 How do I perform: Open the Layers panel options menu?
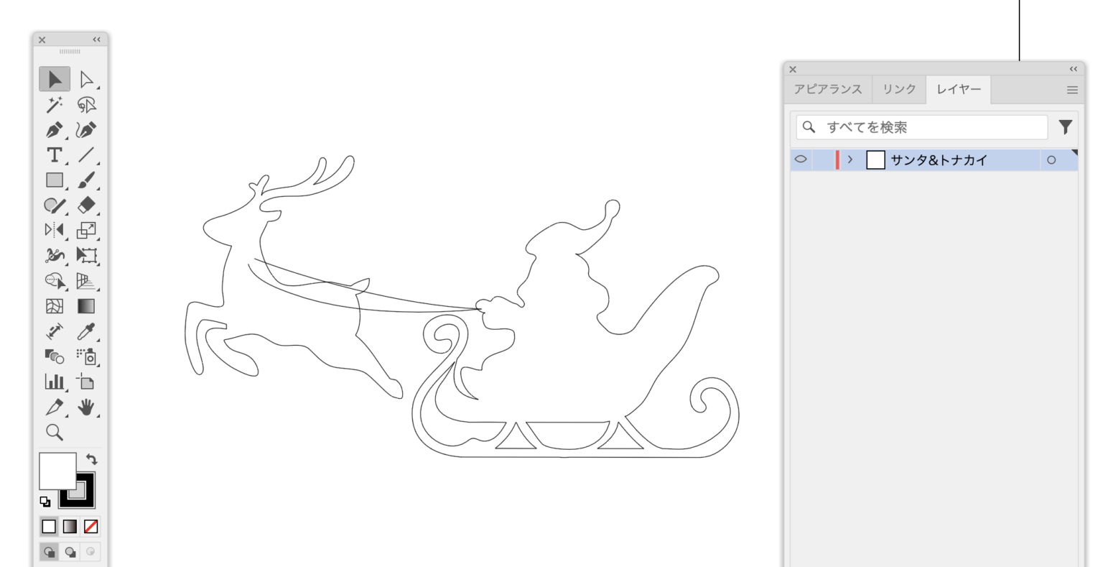(1071, 90)
